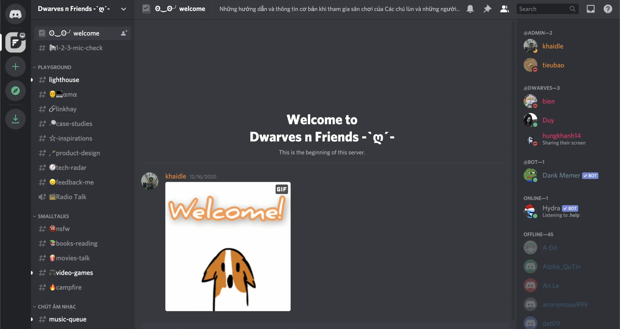Explore public servers compass icon

pyautogui.click(x=15, y=91)
